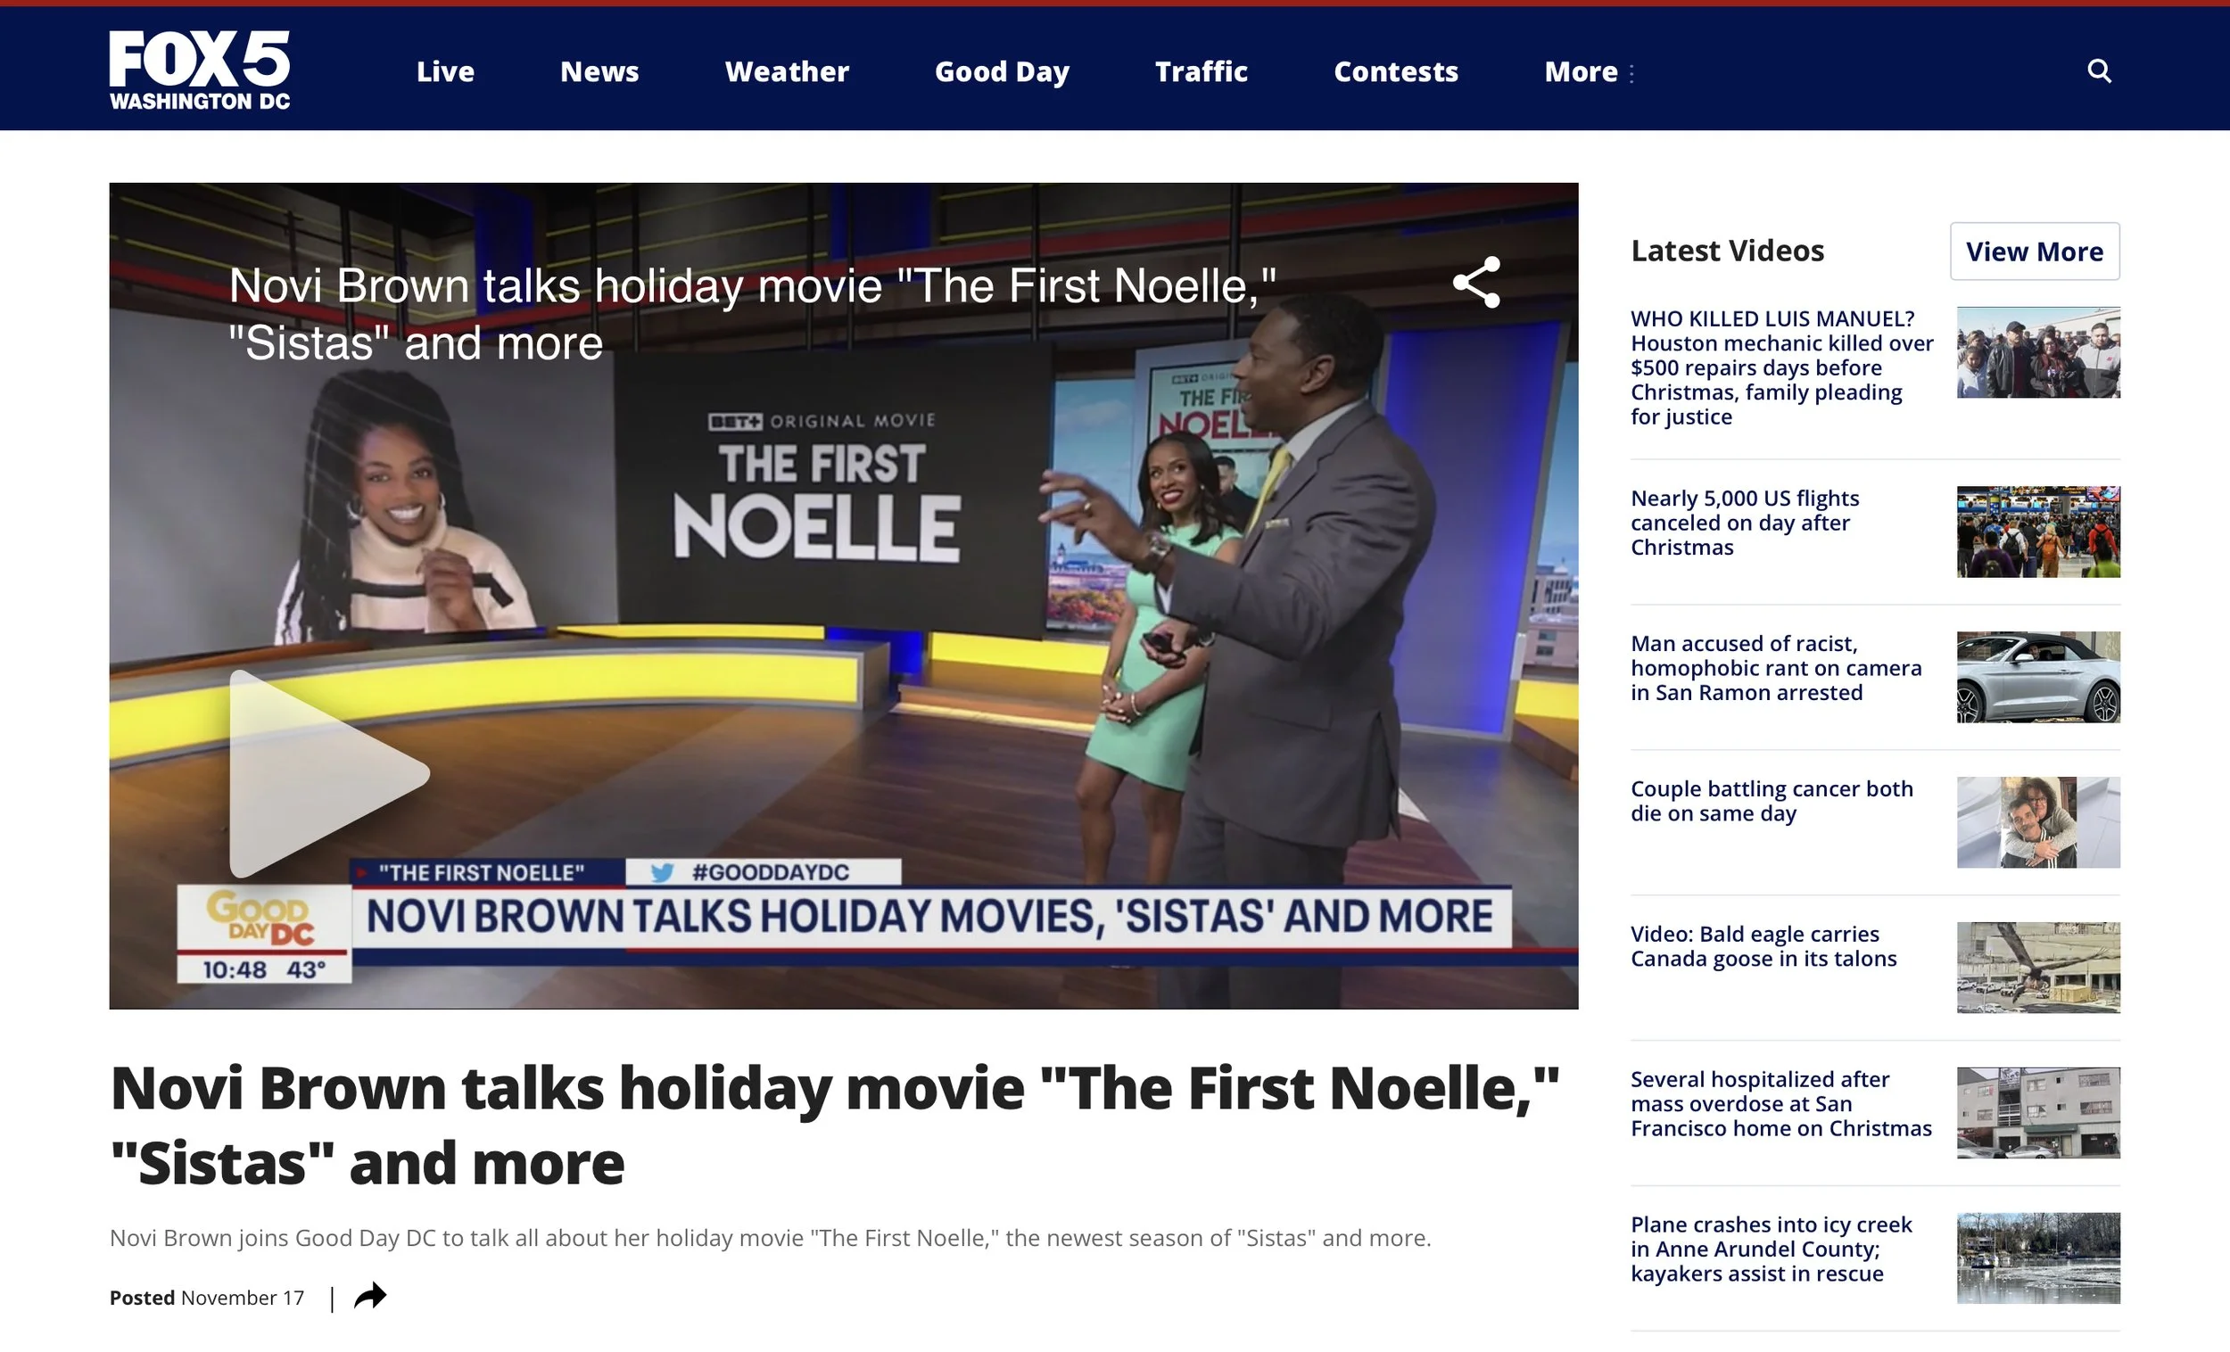Screen dimensions: 2230x1352
Task: Open the Weather navigation menu
Action: 788,71
